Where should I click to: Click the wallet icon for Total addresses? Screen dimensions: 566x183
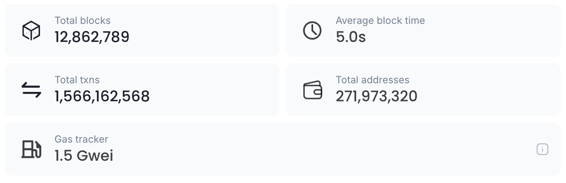(312, 90)
